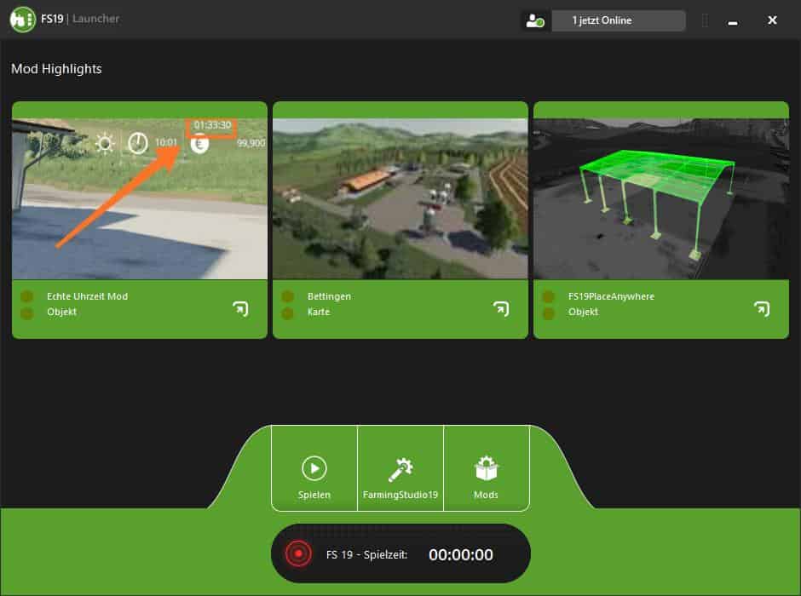Toggle the round dot beside Bettingen
This screenshot has height=596, width=801.
click(x=288, y=296)
